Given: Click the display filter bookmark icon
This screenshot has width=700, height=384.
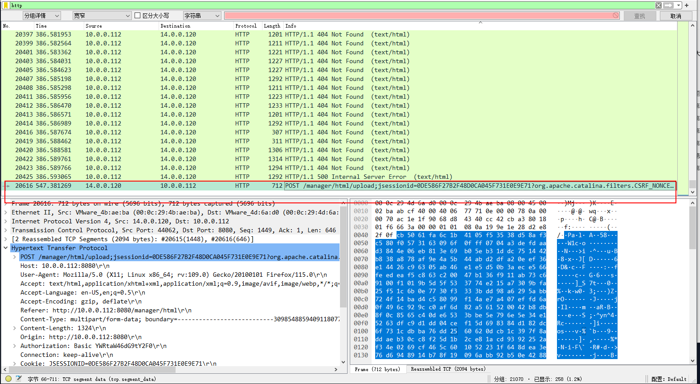Looking at the screenshot, I should pyautogui.click(x=6, y=5).
